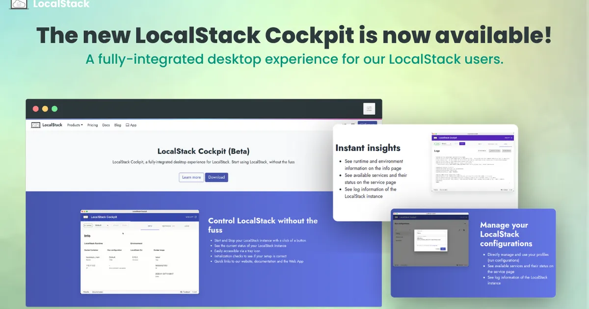Open the Default profile dropdown in Cockpit Info window
The image size is (589, 309).
tap(102, 226)
